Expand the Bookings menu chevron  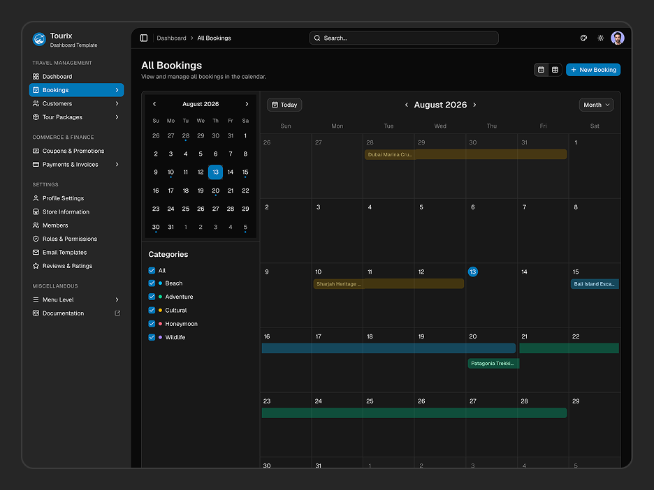tap(117, 90)
